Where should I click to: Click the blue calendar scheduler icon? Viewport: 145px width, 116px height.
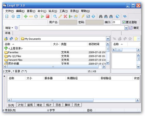tap(18, 16)
